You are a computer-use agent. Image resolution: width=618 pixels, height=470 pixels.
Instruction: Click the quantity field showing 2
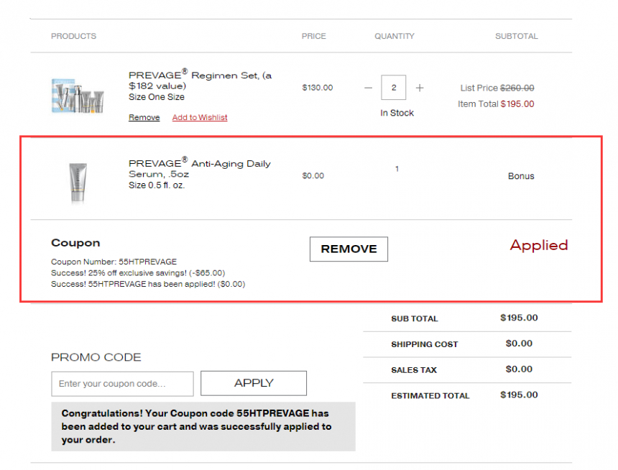[x=393, y=88]
